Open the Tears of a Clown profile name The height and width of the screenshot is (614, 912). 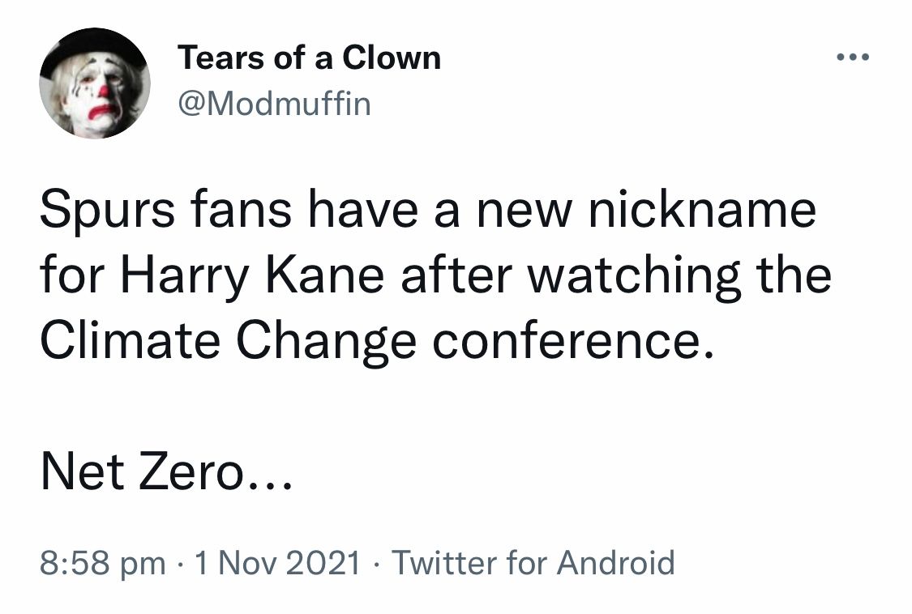coord(309,58)
